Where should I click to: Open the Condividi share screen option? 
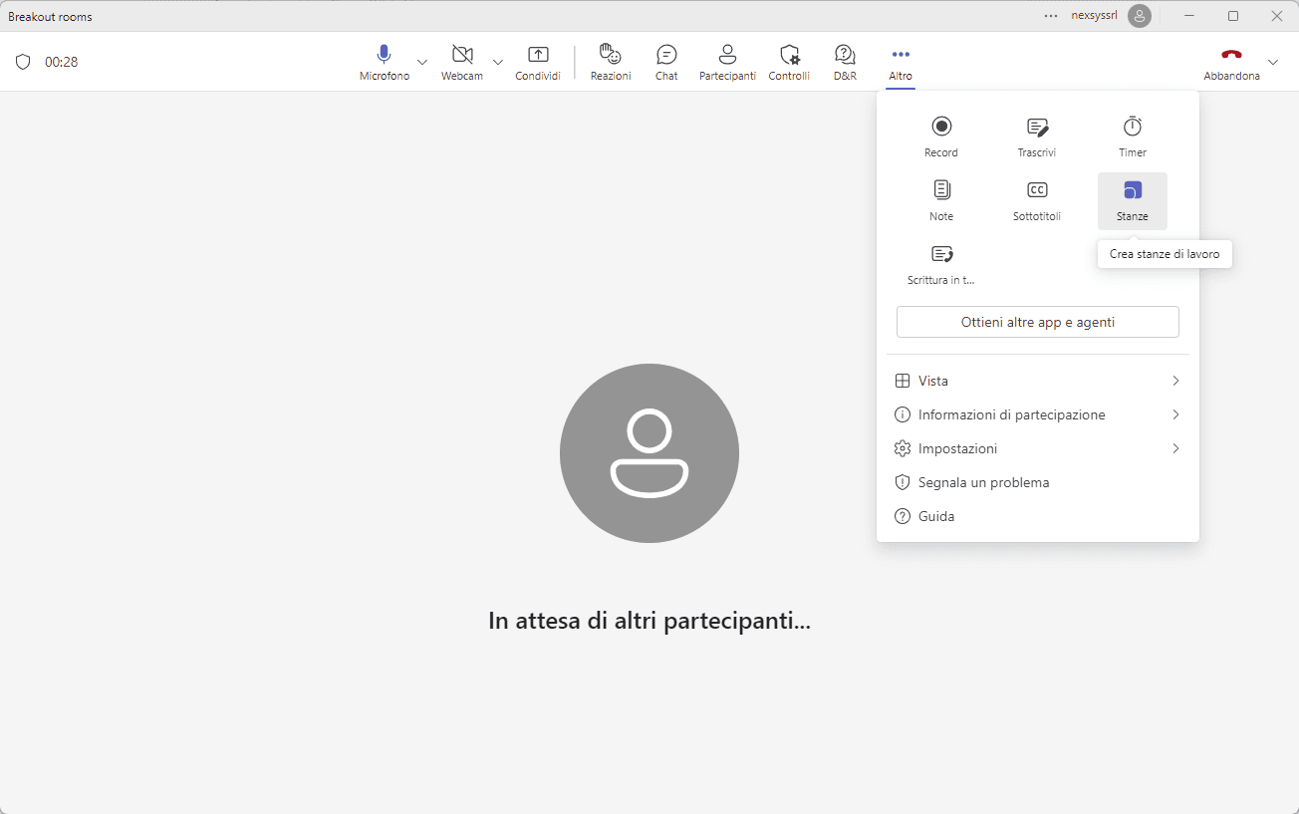[538, 62]
